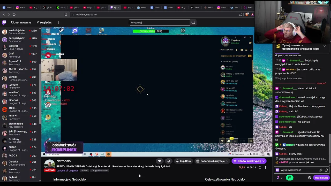Open the three-dot menu beside Przeglądaj

pyautogui.click(x=58, y=22)
